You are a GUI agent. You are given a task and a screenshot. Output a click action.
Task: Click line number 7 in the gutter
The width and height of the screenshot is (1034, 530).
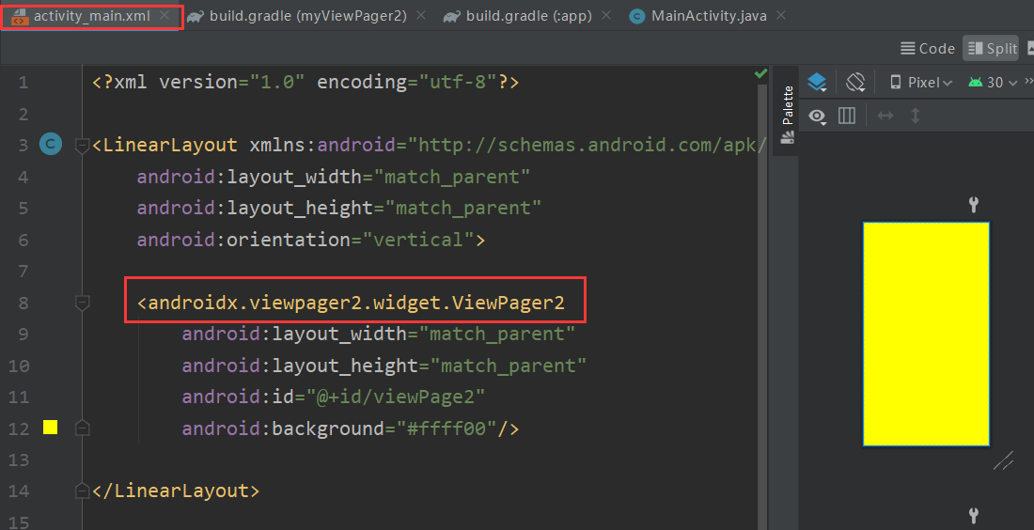pyautogui.click(x=23, y=271)
